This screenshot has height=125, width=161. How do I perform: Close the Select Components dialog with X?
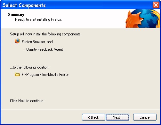(x=156, y=5)
